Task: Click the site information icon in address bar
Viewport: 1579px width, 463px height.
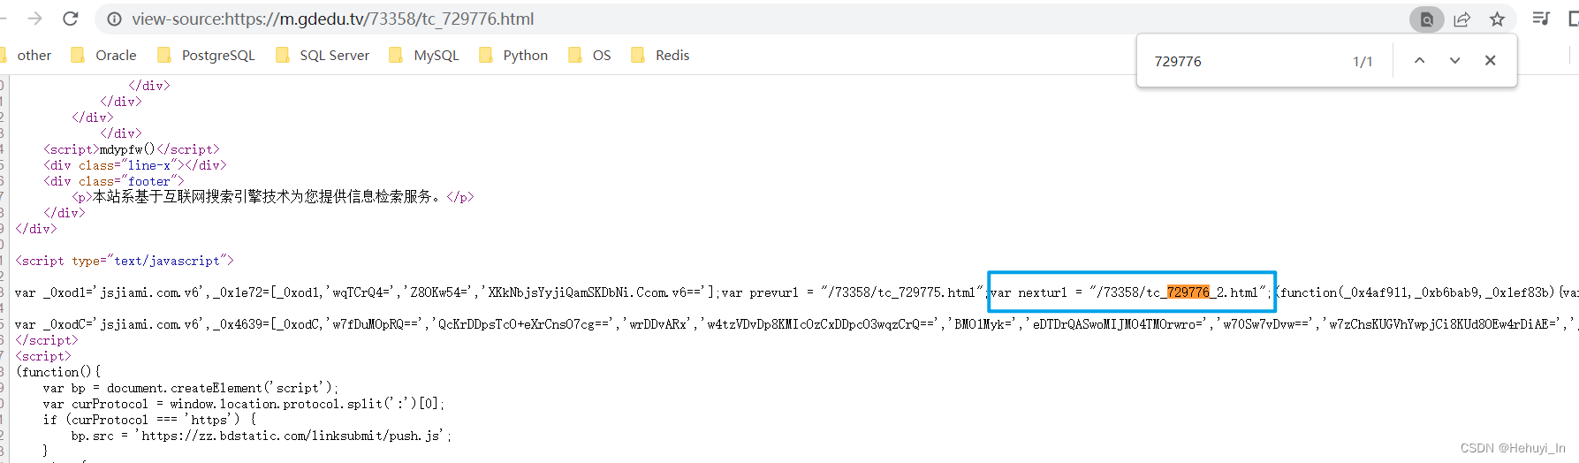Action: (x=115, y=19)
